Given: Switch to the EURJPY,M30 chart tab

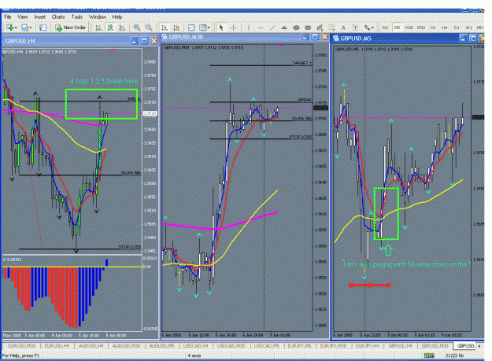Looking at the screenshot, I should [x=333, y=345].
